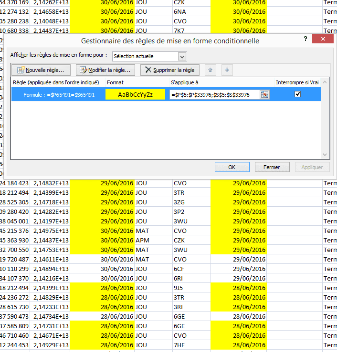Viewport: 337px width, 352px height.
Task: Click the dialog help question mark
Action: [305, 40]
